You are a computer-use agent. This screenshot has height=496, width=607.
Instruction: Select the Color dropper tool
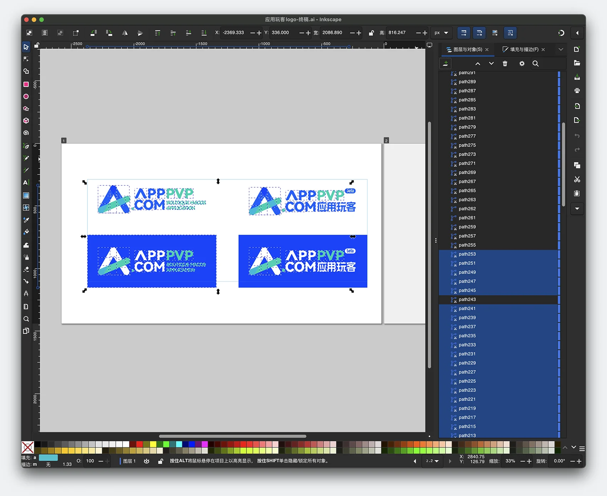26,220
